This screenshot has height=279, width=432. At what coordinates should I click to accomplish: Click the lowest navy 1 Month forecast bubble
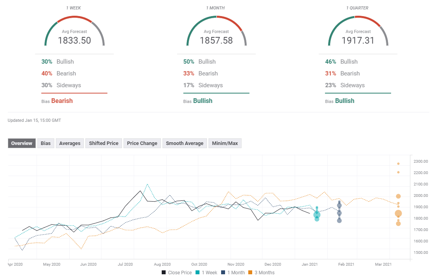pos(339,220)
